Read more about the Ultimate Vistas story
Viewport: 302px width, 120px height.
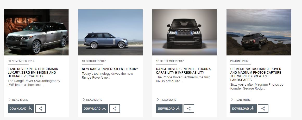click(241, 100)
